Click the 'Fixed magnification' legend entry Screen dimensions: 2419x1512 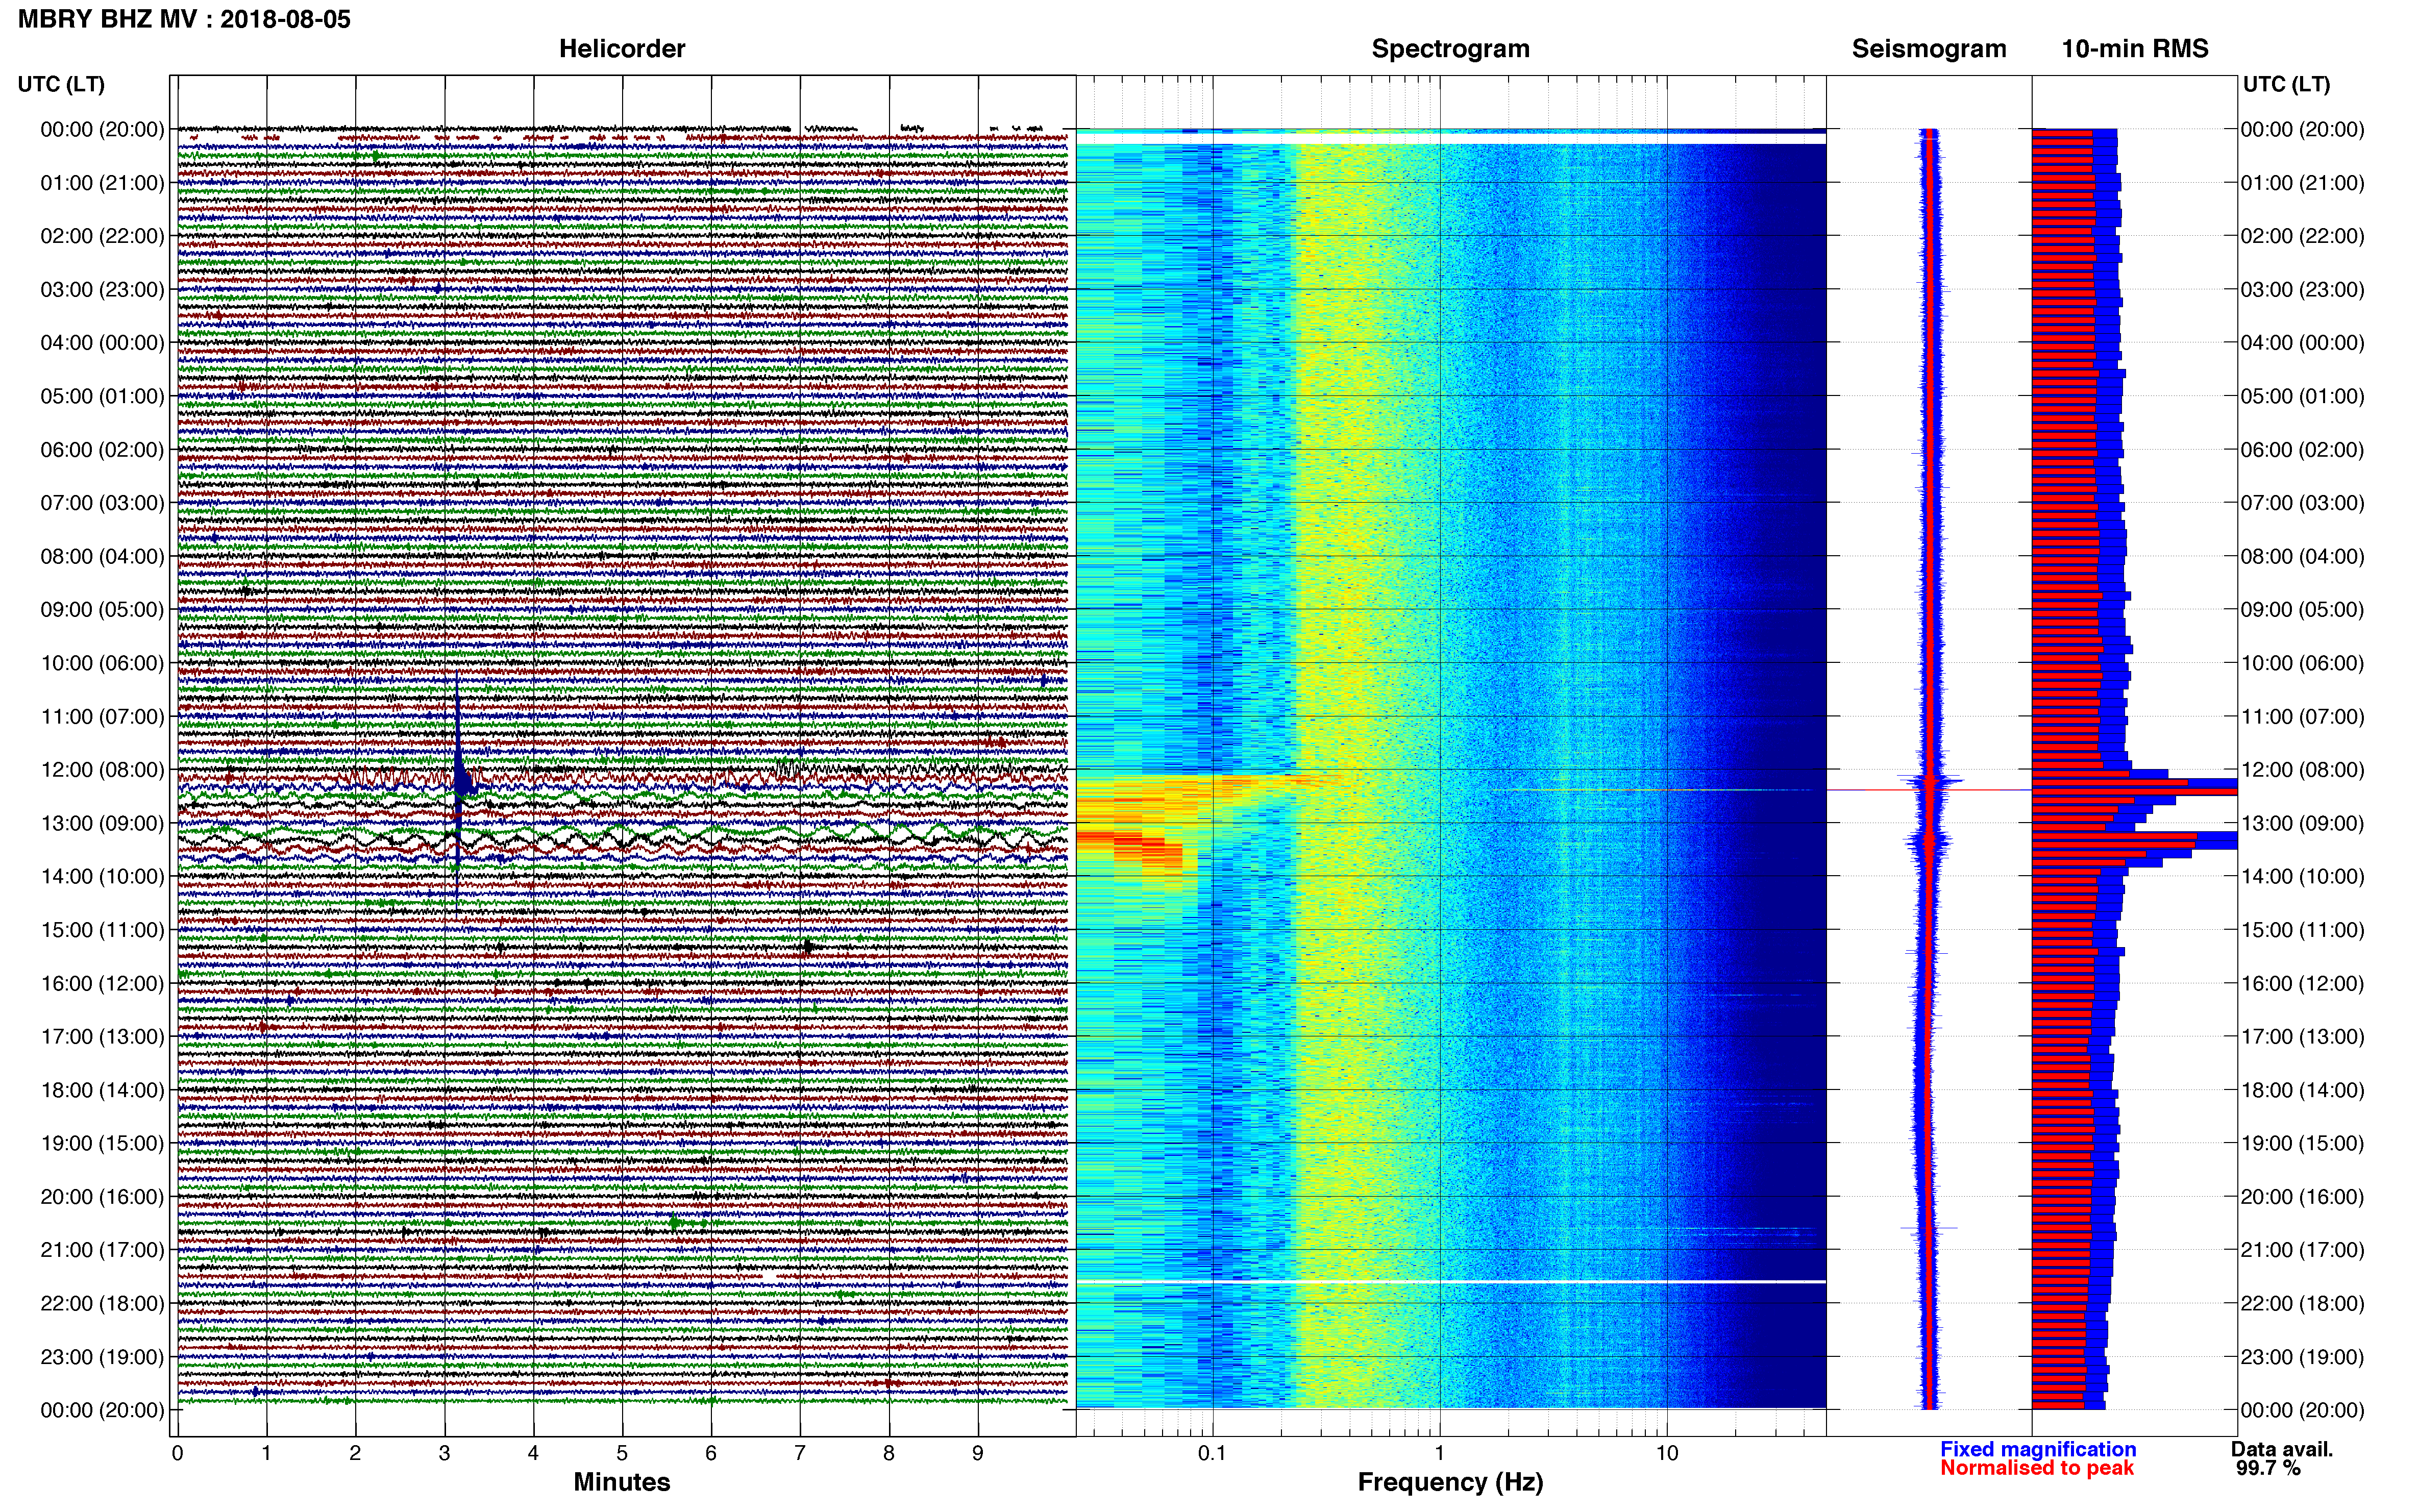2038,1449
